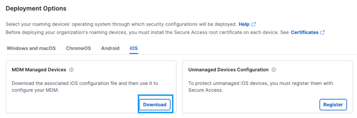The image size is (357, 118).
Task: Show info tooltip for MDM Managed Devices
Action: (71, 70)
